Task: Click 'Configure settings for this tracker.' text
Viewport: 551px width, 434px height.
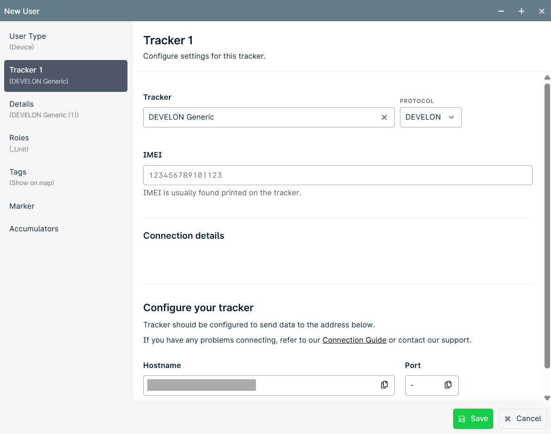Action: pyautogui.click(x=205, y=56)
